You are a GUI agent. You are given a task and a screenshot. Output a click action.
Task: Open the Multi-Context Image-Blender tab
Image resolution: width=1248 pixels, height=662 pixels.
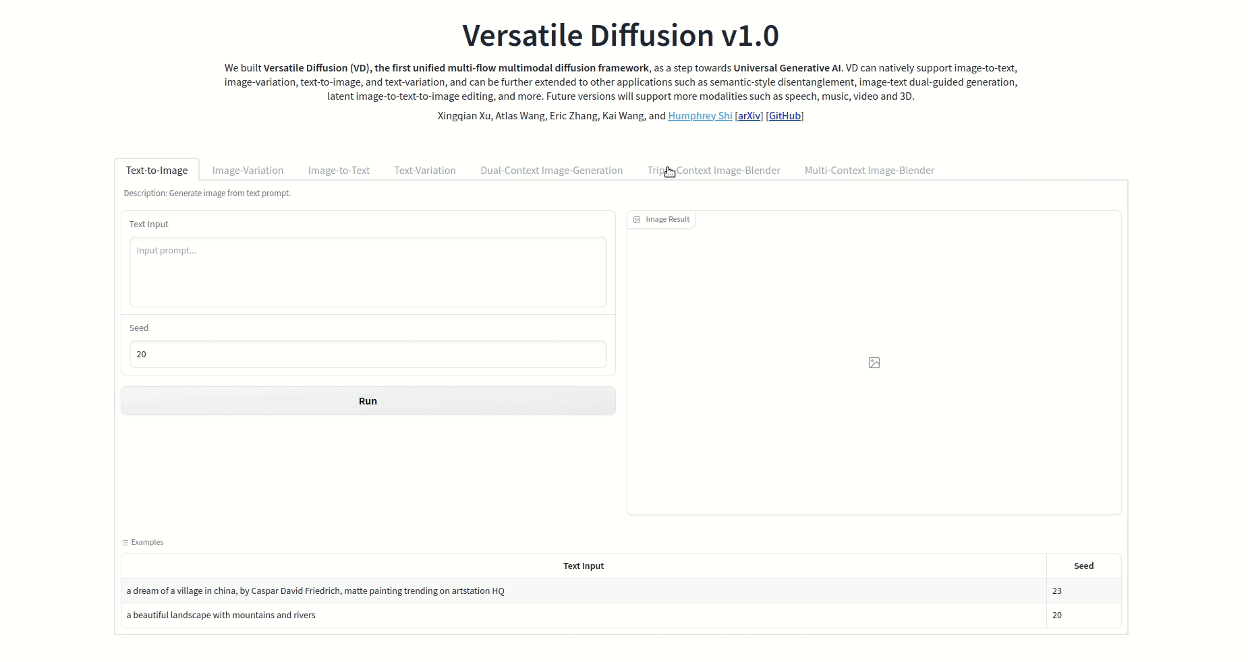pyautogui.click(x=869, y=171)
